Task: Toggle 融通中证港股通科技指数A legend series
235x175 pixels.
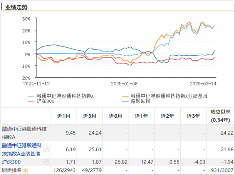Action: (x=62, y=96)
